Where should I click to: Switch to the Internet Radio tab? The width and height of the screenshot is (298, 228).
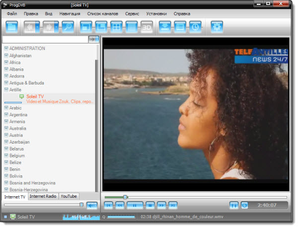(x=43, y=196)
